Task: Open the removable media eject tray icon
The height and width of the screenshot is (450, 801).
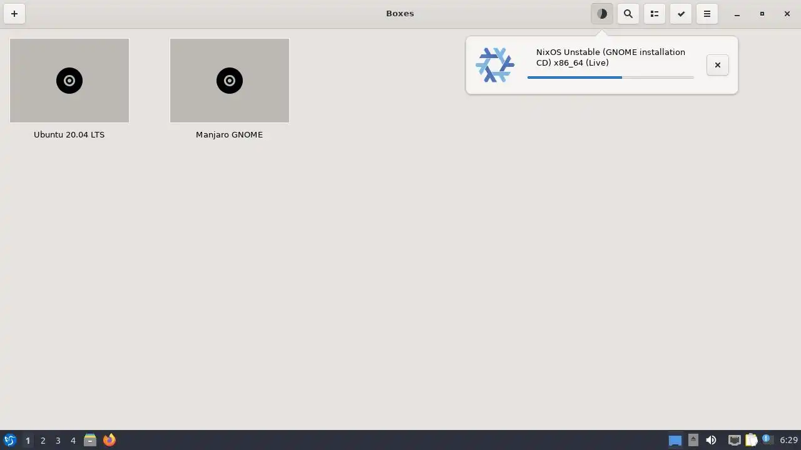Action: click(x=693, y=440)
